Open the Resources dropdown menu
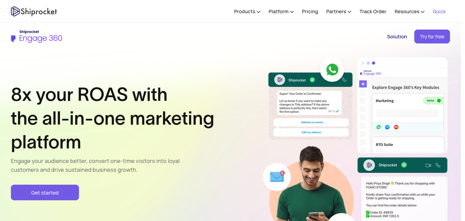 (x=410, y=12)
